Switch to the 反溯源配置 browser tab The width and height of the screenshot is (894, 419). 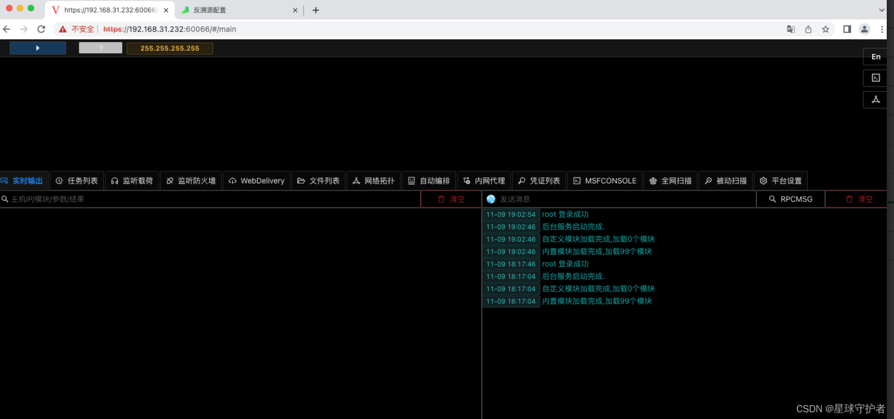[239, 10]
